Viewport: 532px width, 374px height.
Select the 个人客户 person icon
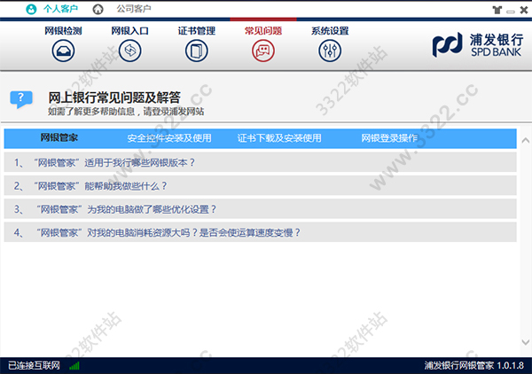click(31, 9)
